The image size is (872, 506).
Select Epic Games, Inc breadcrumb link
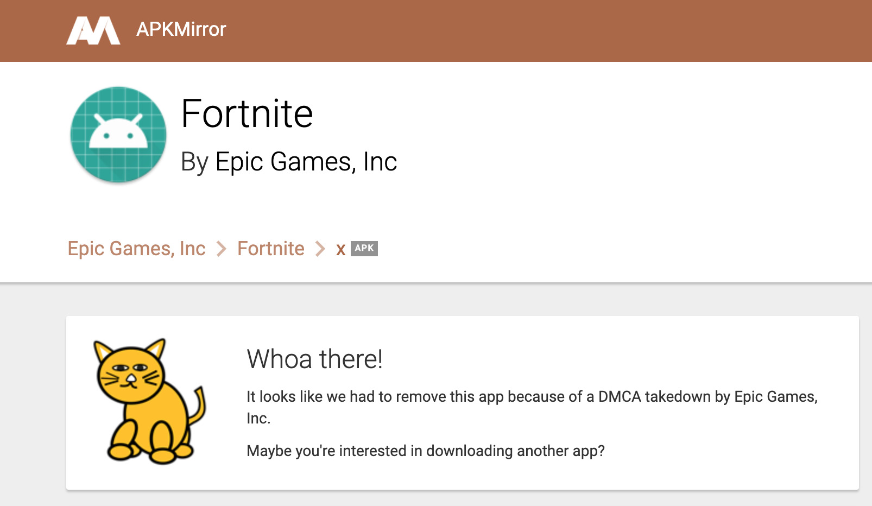coord(136,249)
